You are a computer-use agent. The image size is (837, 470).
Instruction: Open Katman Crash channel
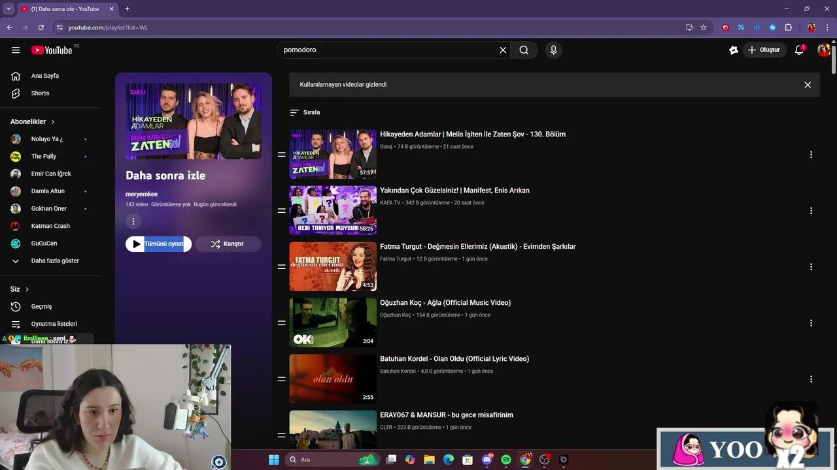(x=50, y=226)
